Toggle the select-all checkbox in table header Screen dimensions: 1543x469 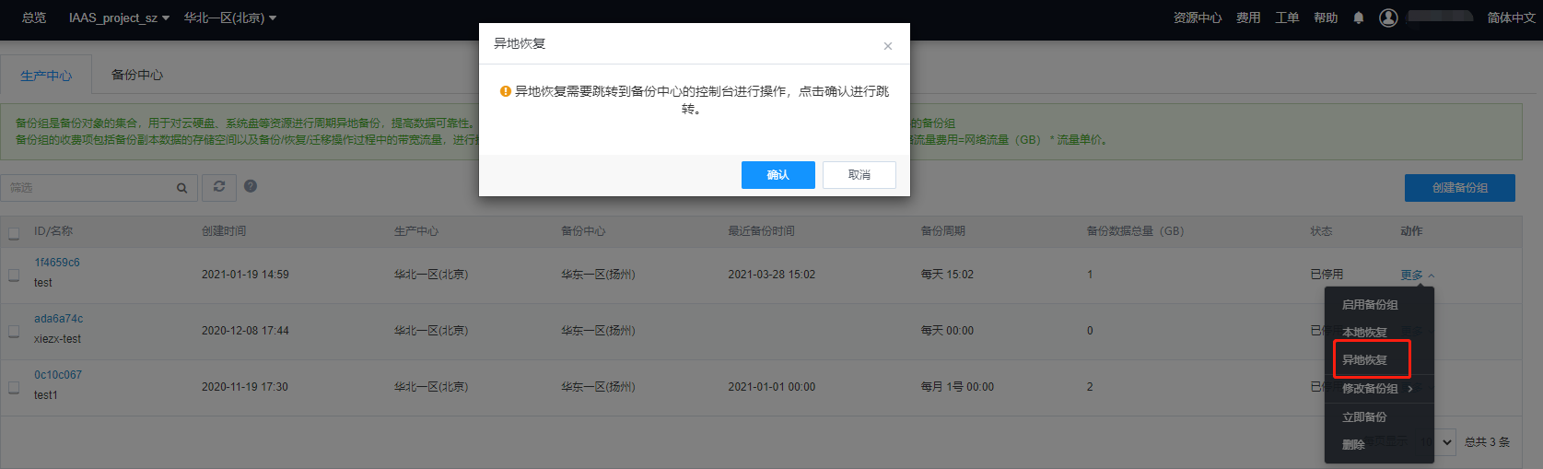click(x=14, y=233)
